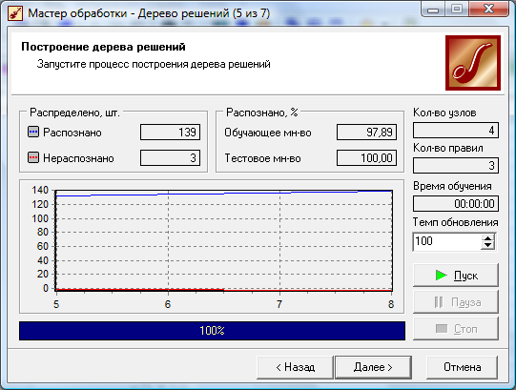
Task: Click the Время обучения label
Action: [x=452, y=186]
